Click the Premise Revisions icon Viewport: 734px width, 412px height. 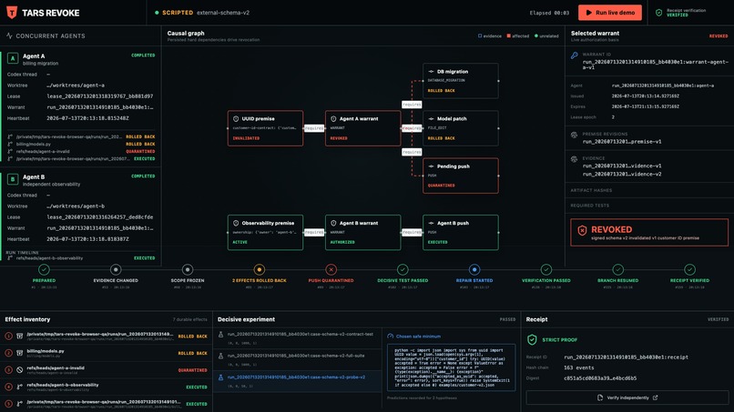(575, 135)
